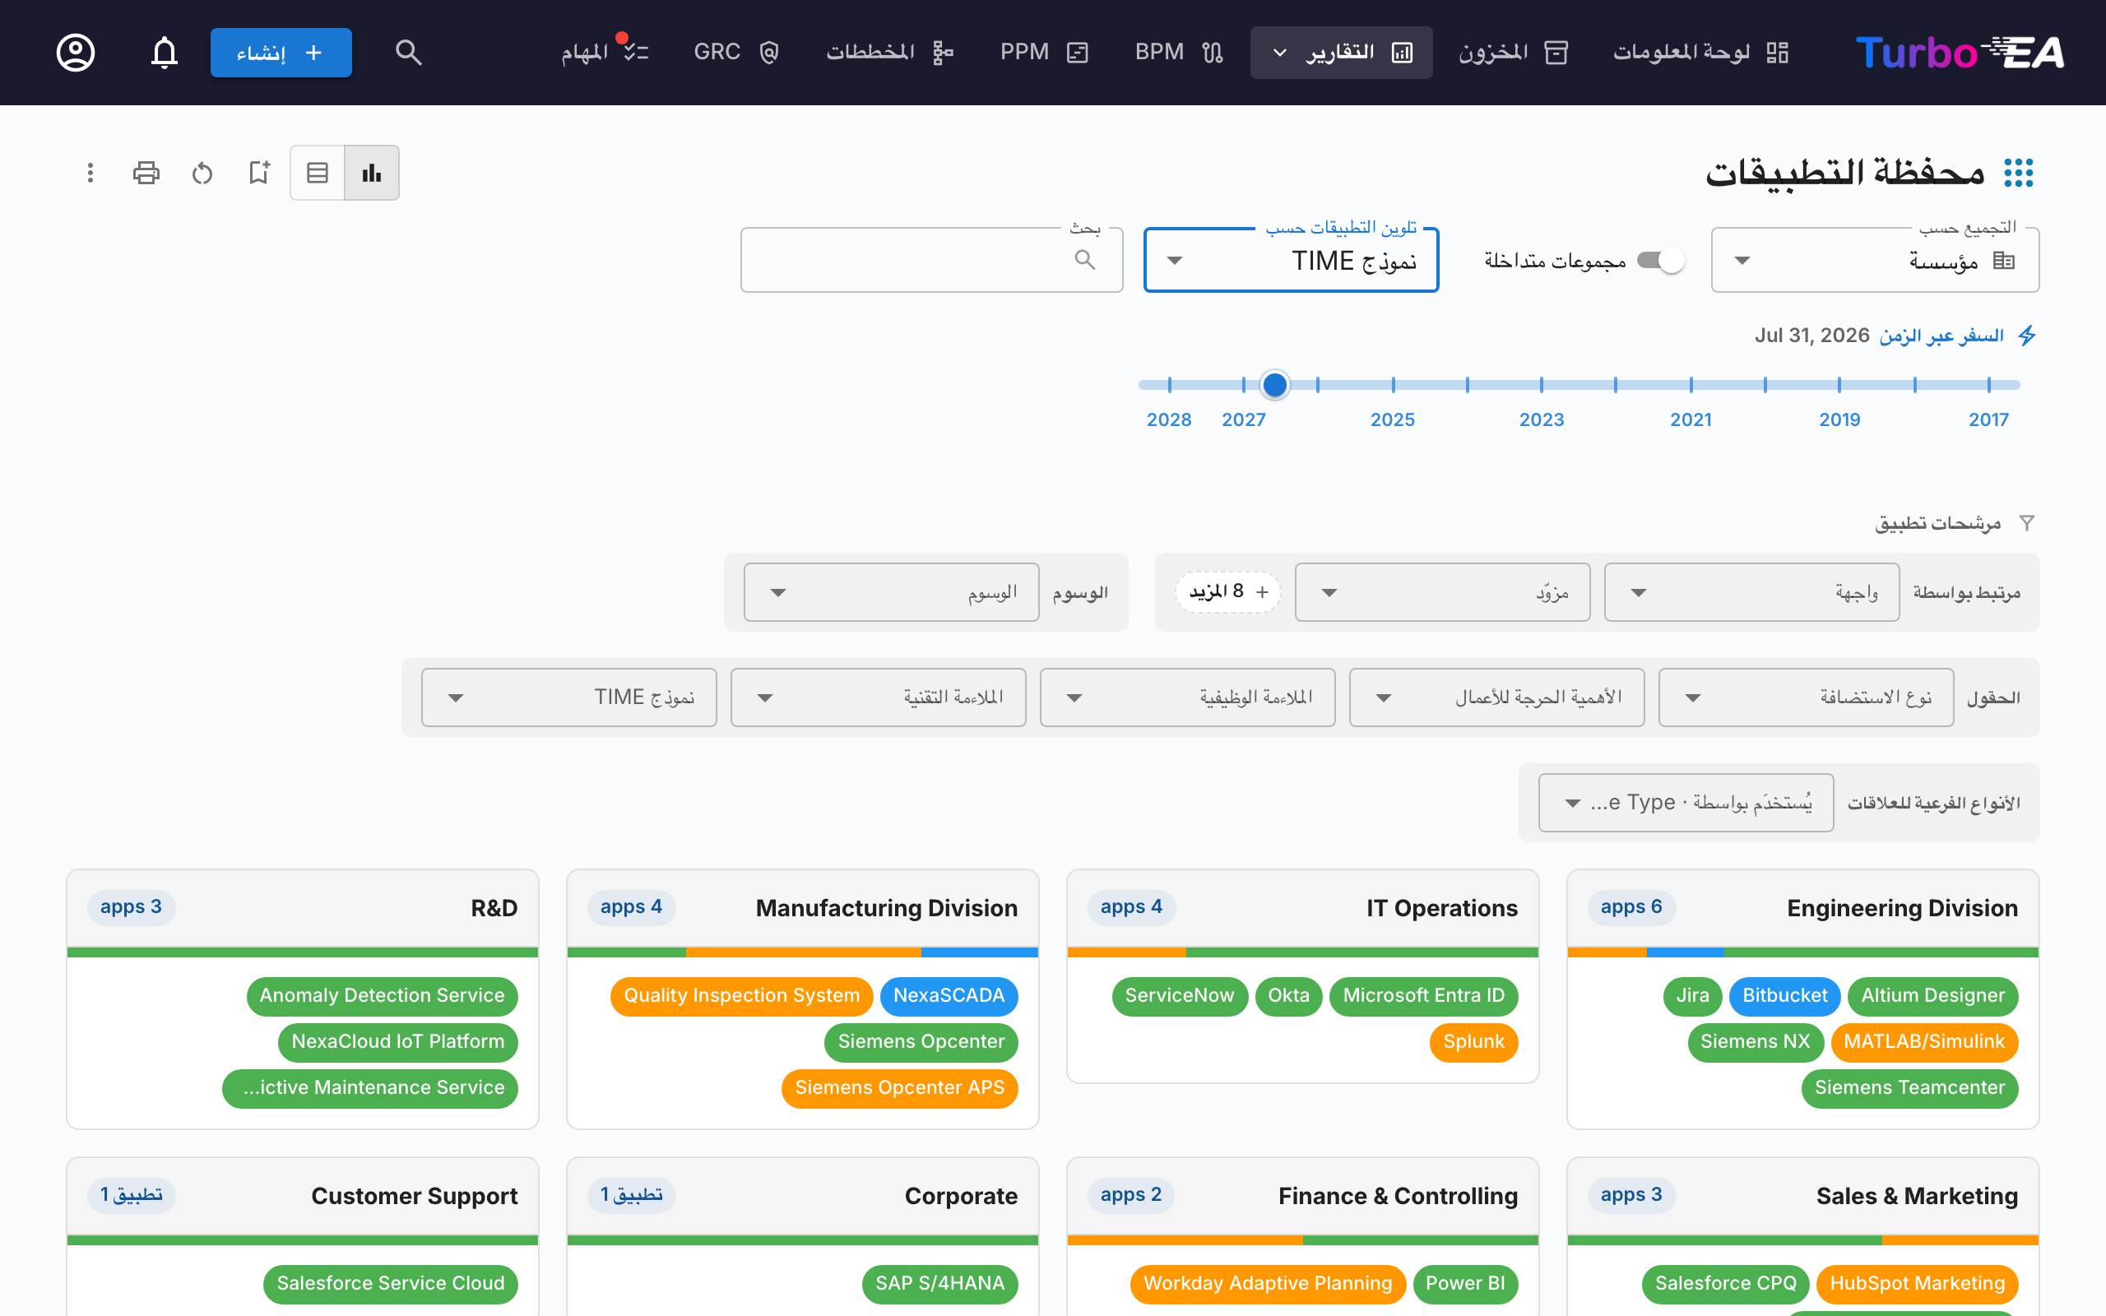Open the المخططات diagrams page

click(x=889, y=52)
